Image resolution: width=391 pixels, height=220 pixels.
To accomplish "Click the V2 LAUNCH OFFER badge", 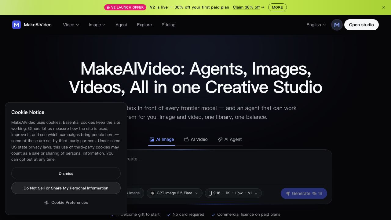I will coord(125,7).
